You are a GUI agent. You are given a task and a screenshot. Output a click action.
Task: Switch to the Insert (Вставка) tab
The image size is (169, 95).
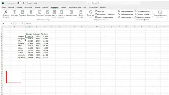click(x=19, y=8)
